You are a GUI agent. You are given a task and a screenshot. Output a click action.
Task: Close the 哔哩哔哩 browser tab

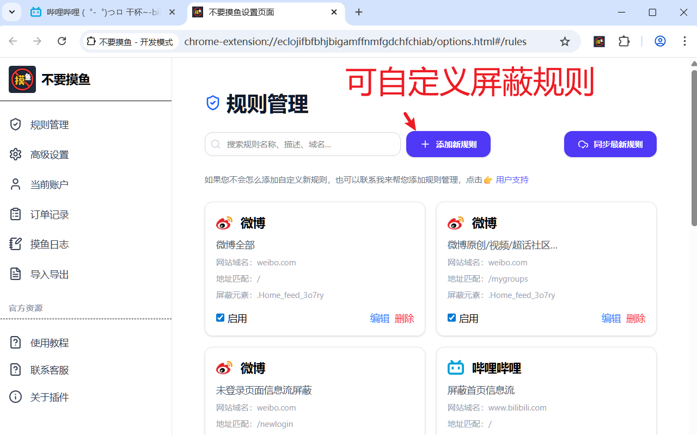tap(172, 13)
